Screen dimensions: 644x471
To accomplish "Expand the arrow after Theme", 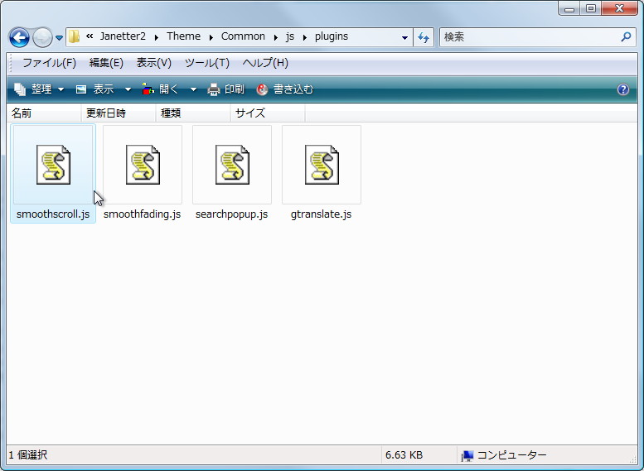I will tap(211, 37).
